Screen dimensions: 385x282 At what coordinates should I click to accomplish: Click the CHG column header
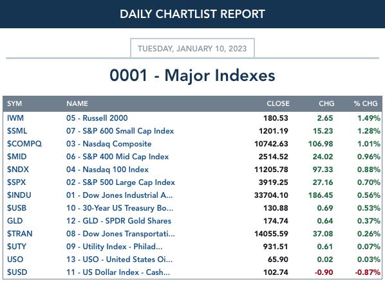pyautogui.click(x=326, y=103)
